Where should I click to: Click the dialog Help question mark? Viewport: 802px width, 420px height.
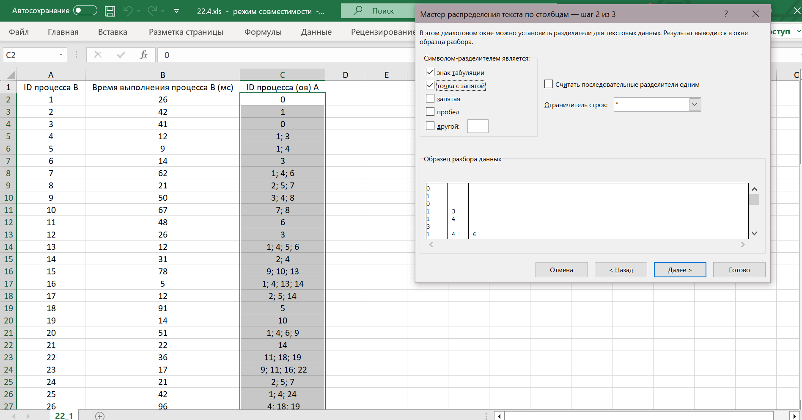[x=726, y=14]
